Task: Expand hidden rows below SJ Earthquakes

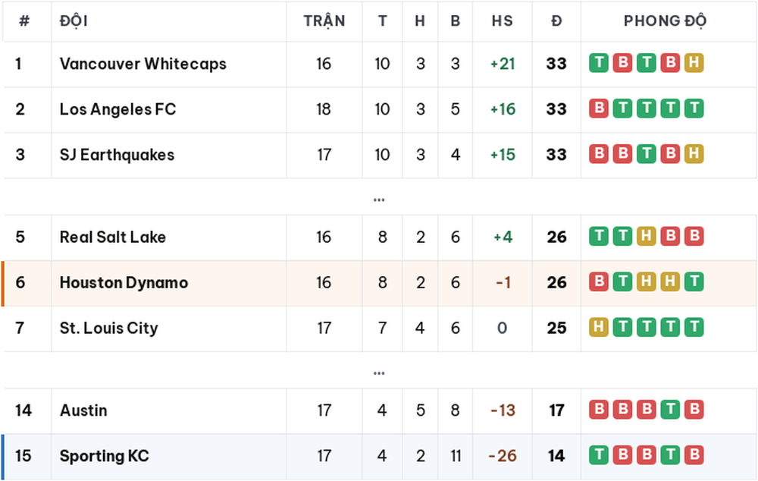Action: point(379,200)
